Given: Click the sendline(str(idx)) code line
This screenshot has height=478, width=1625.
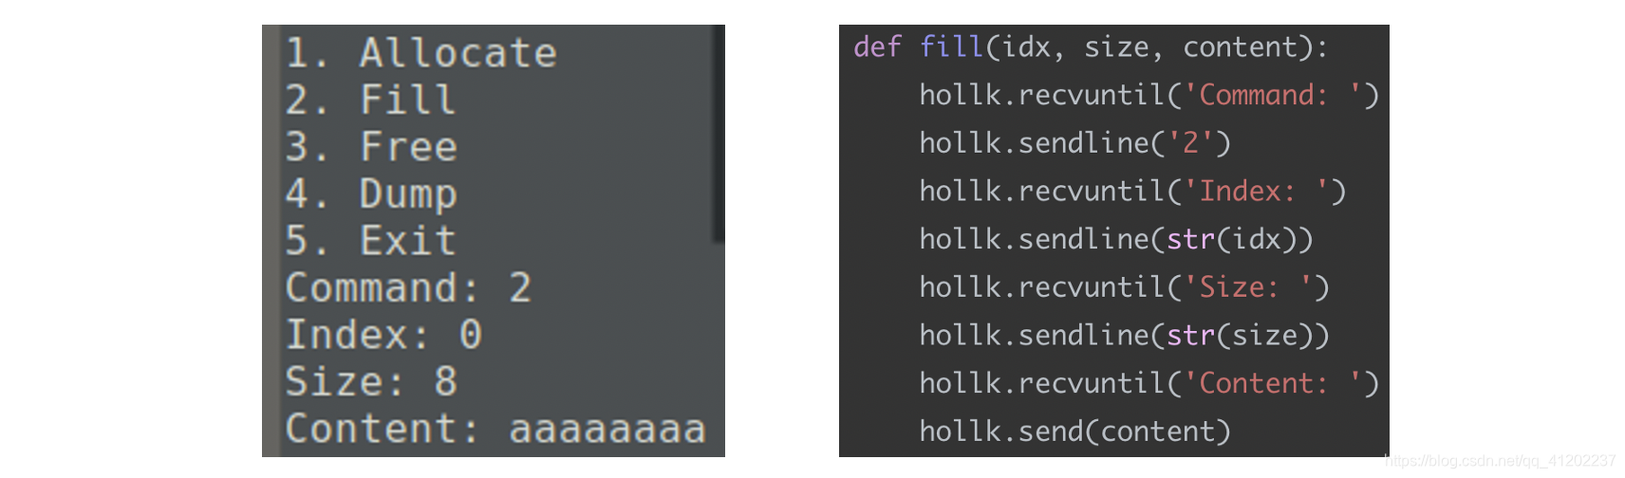Looking at the screenshot, I should tap(1116, 239).
